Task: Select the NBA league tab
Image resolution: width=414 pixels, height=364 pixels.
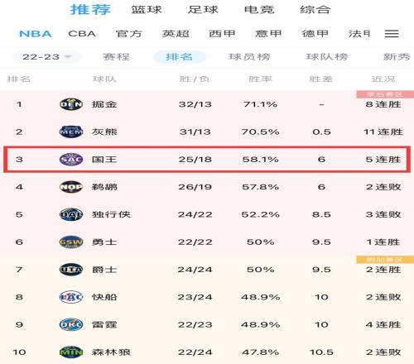Action: point(36,34)
